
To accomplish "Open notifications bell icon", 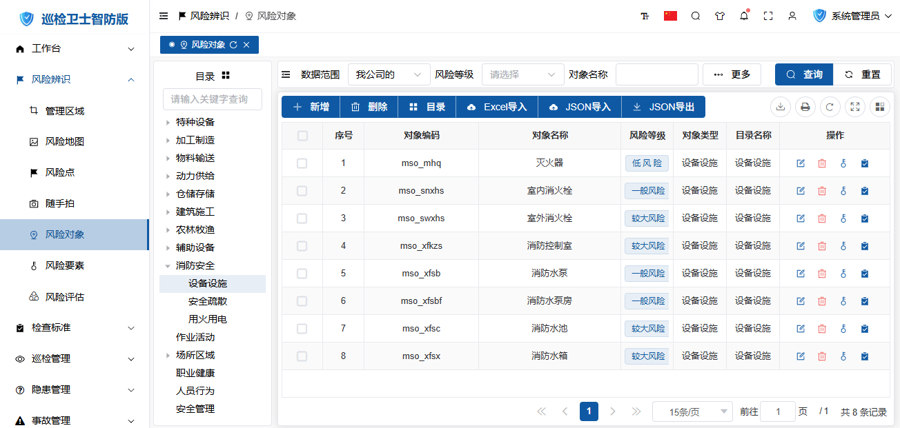I will coord(744,16).
